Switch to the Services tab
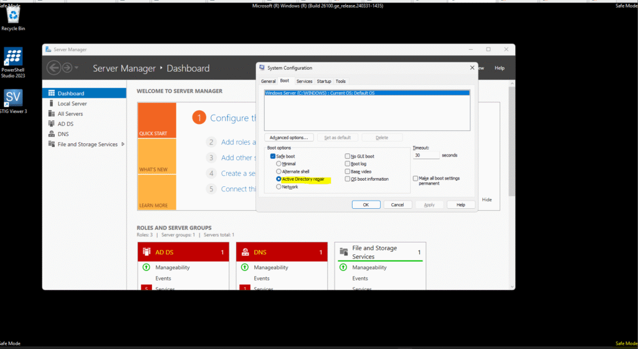The image size is (638, 349). 304,81
